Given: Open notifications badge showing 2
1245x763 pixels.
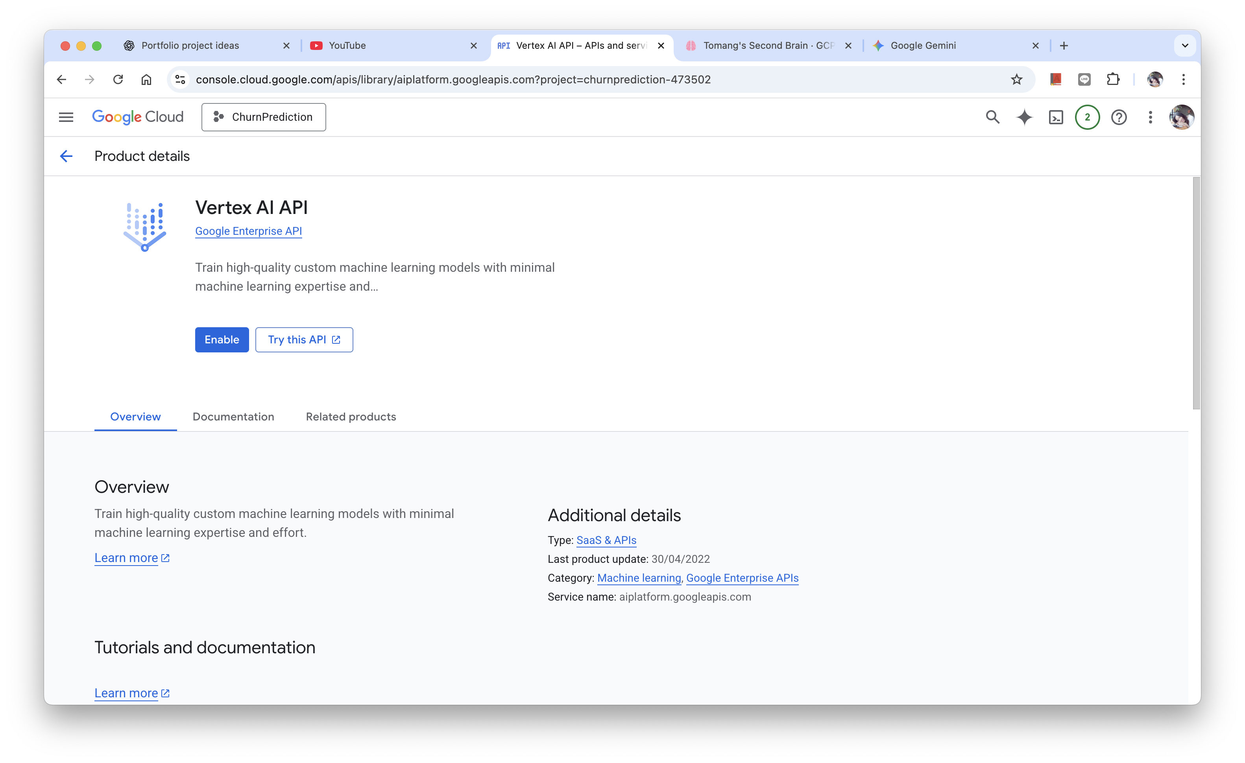Looking at the screenshot, I should click(1087, 117).
